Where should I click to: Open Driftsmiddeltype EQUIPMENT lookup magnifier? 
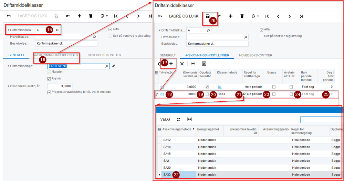pyautogui.click(x=107, y=66)
